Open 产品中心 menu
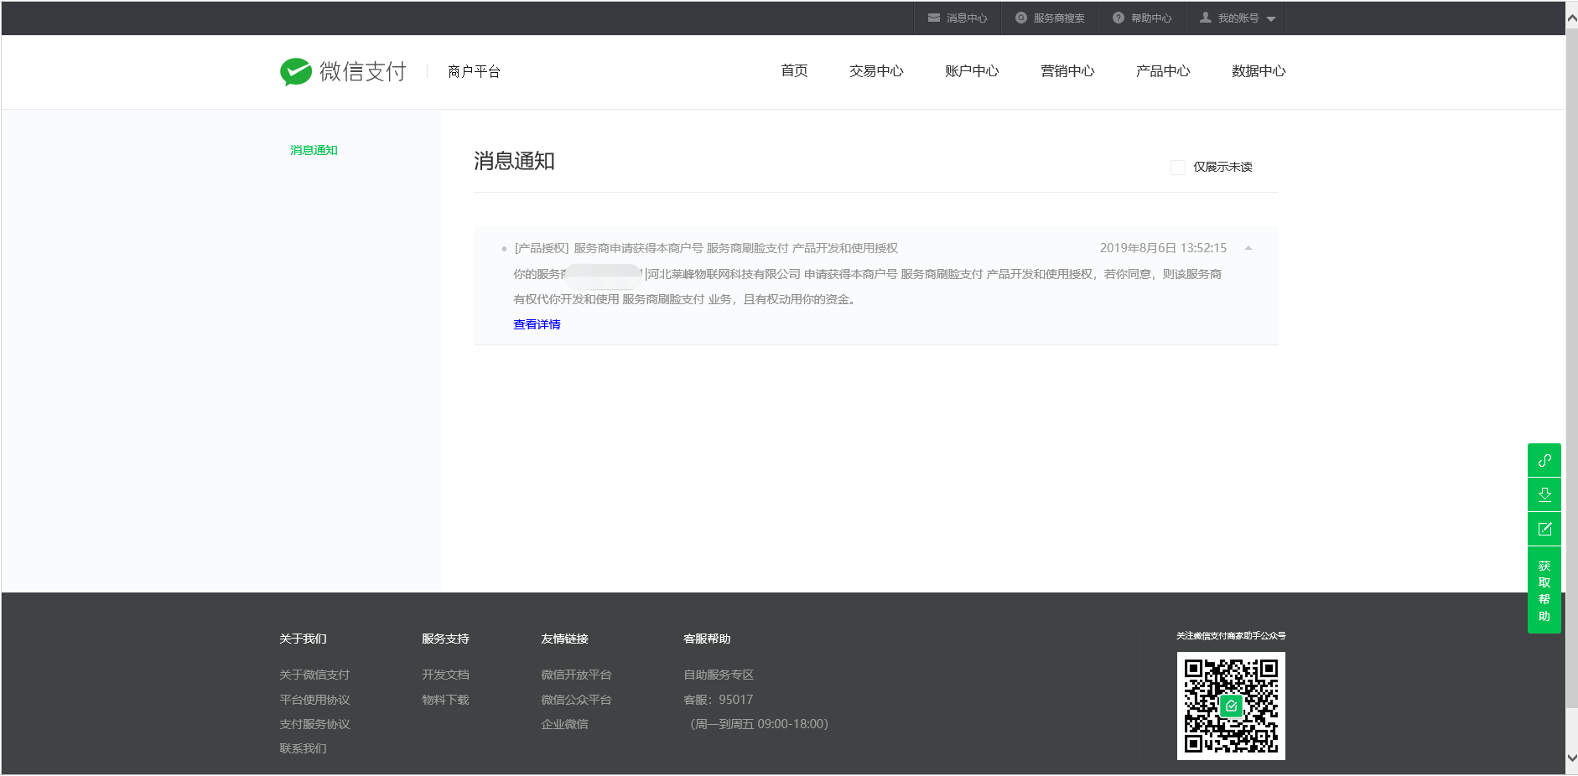1578x776 pixels. 1162,71
